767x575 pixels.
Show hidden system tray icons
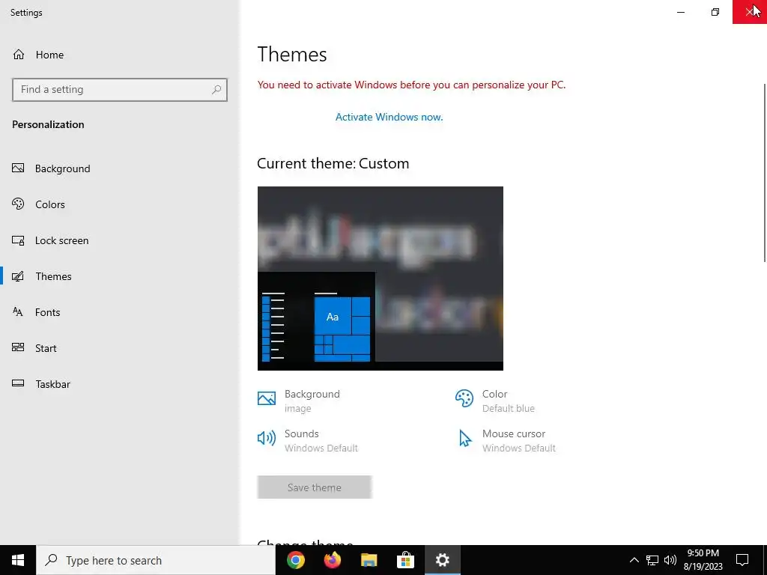point(634,560)
